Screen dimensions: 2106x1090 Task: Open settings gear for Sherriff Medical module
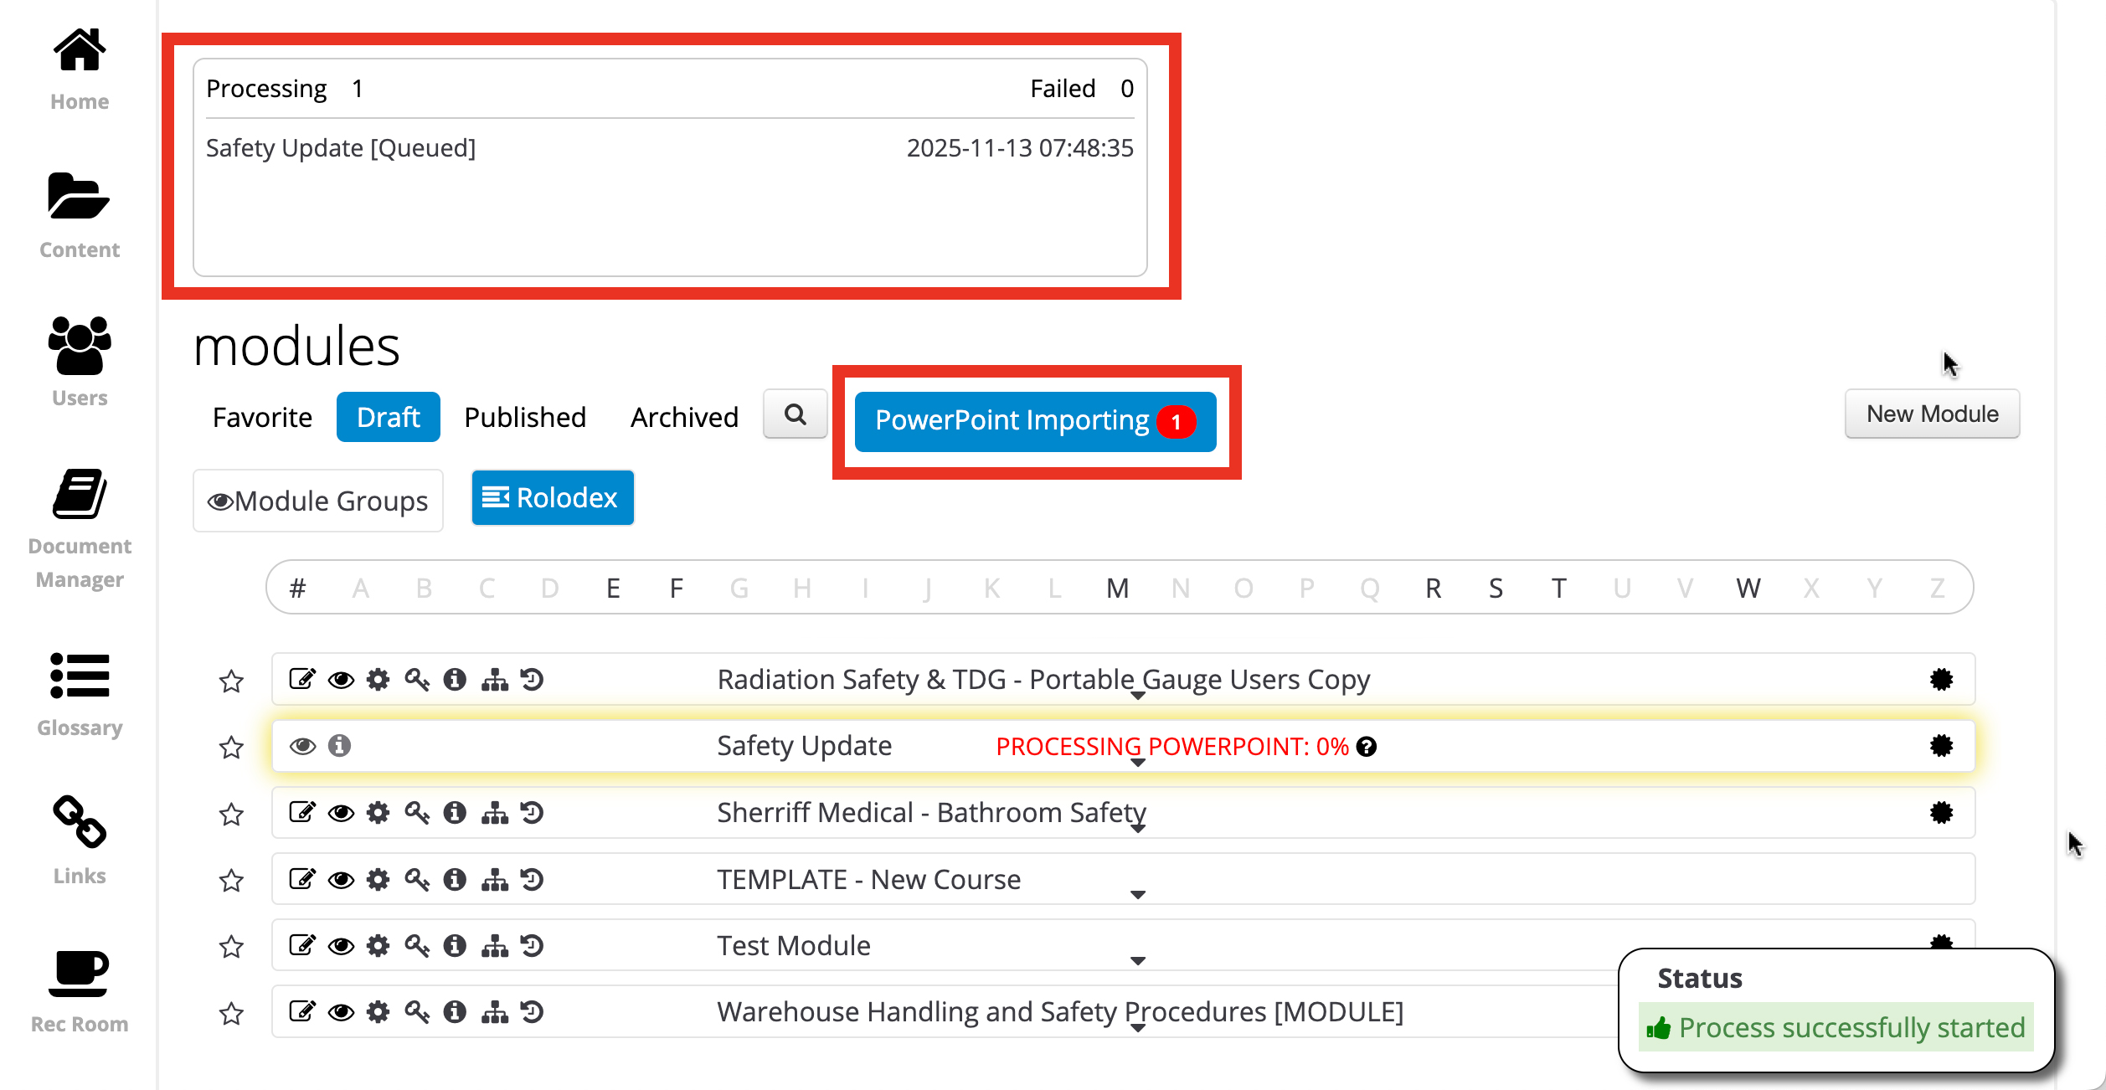point(378,813)
